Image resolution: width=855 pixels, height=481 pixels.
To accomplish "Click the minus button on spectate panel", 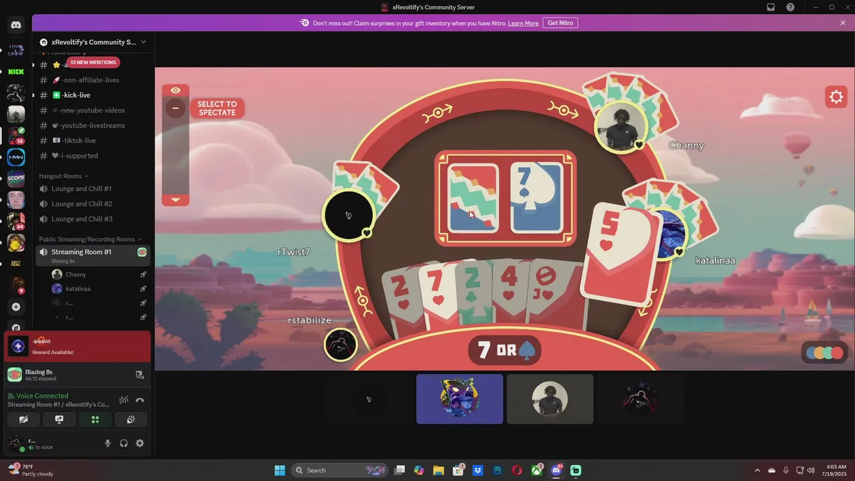I will click(x=176, y=108).
